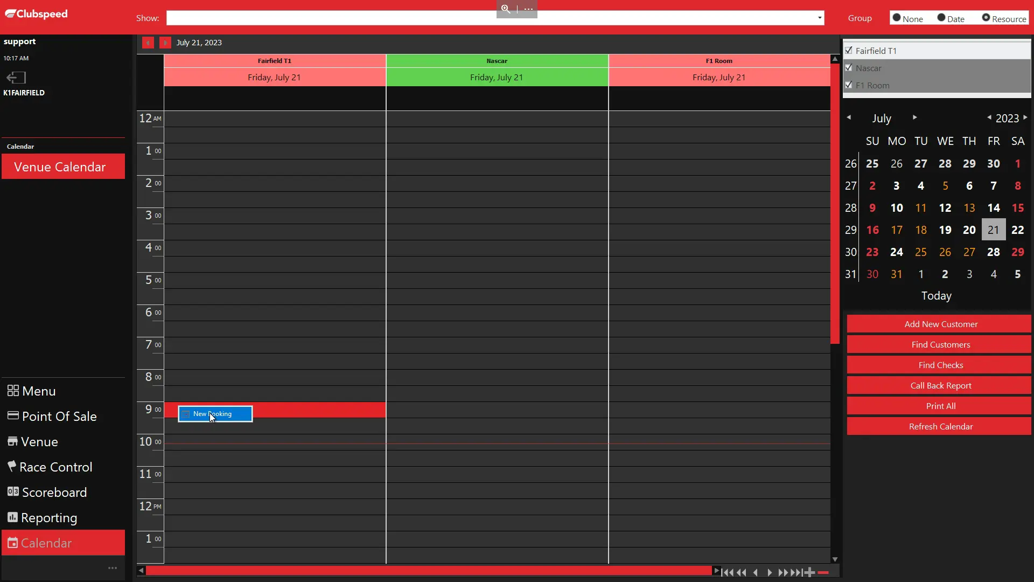Click the Nascar column header

coord(497,61)
